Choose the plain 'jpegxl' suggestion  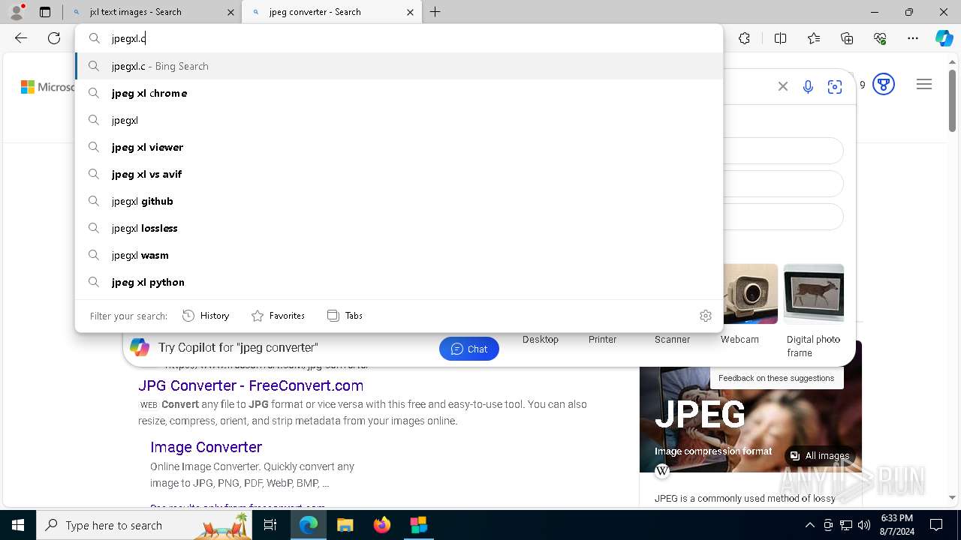[399, 120]
